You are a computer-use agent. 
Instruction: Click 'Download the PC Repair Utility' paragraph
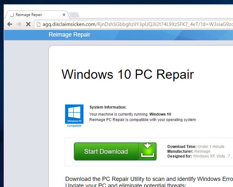(x=149, y=182)
